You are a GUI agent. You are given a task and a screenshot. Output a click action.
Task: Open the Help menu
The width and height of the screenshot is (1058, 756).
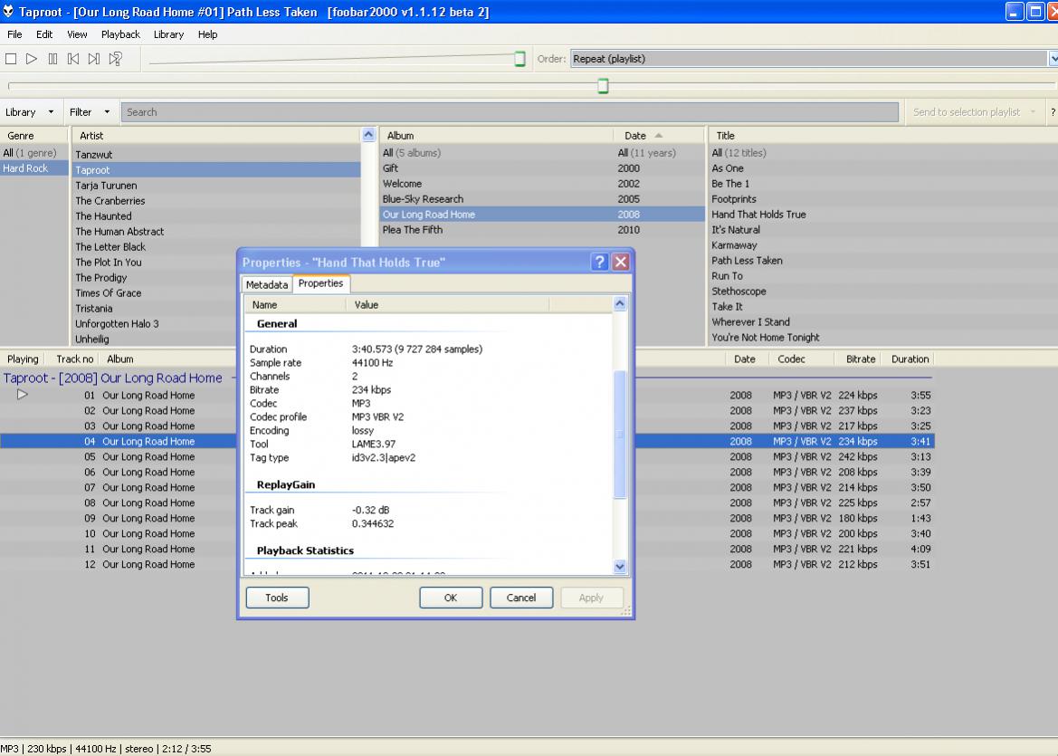pyautogui.click(x=208, y=34)
